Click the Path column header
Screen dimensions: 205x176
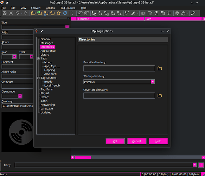point(173,19)
